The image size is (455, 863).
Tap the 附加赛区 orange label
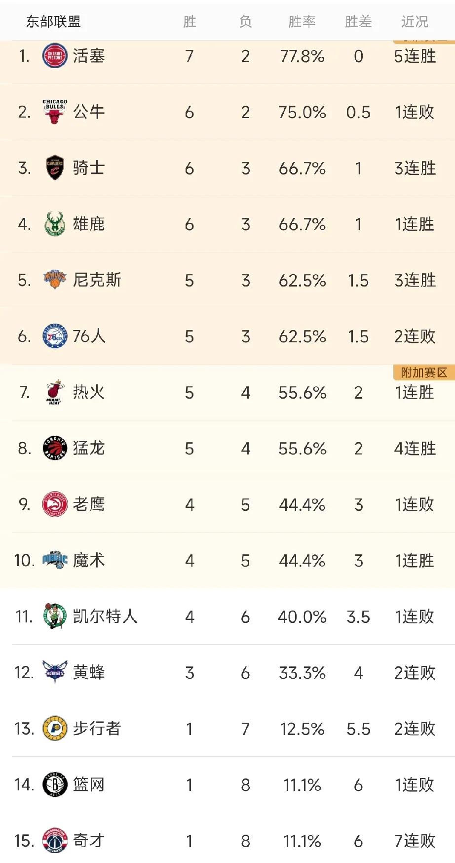pyautogui.click(x=424, y=372)
